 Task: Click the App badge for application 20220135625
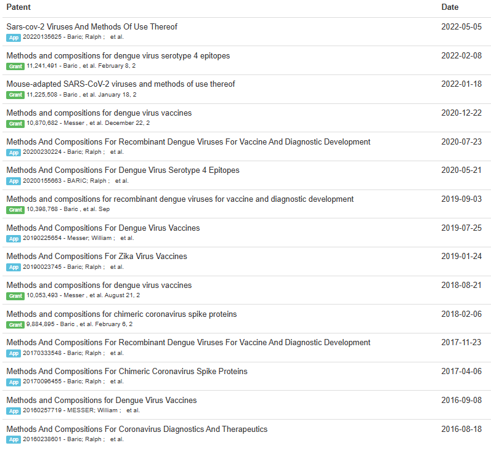[x=14, y=38]
